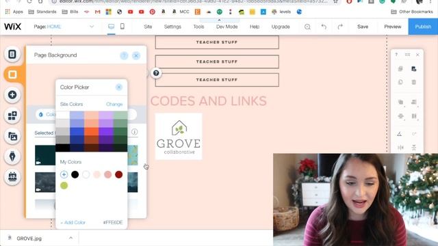438x246 pixels.
Task: Click the orange Background sidebar icon
Action: 12,74
